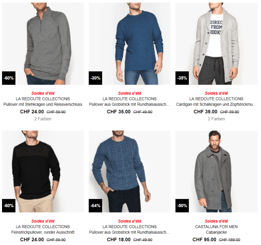Open 'Cardigan mit Schalkragen' product title
Image resolution: width=261 pixels, height=245 pixels.
click(216, 104)
